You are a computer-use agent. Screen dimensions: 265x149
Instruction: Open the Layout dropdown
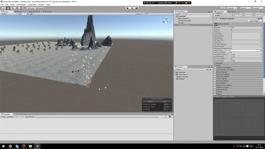click(x=258, y=8)
